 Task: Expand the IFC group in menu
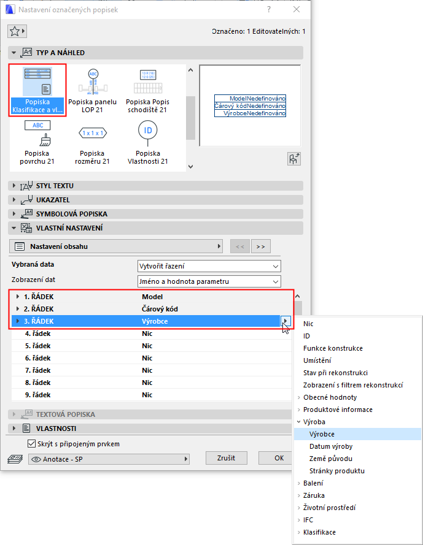point(299,520)
